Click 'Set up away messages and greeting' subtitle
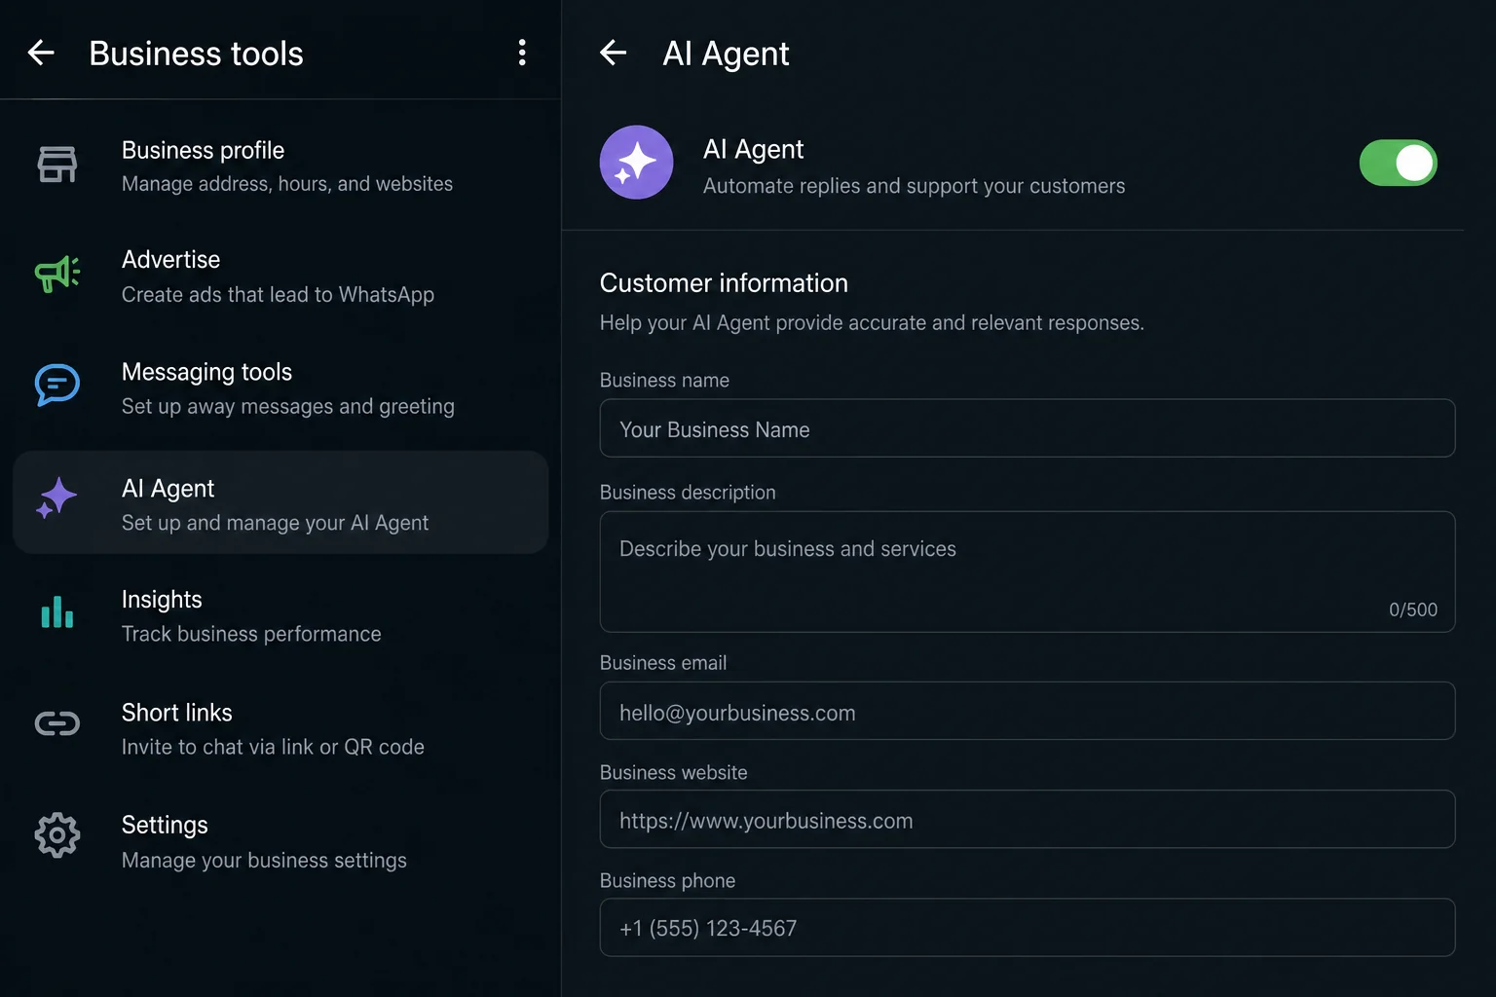Viewport: 1496px width, 997px height. click(288, 406)
